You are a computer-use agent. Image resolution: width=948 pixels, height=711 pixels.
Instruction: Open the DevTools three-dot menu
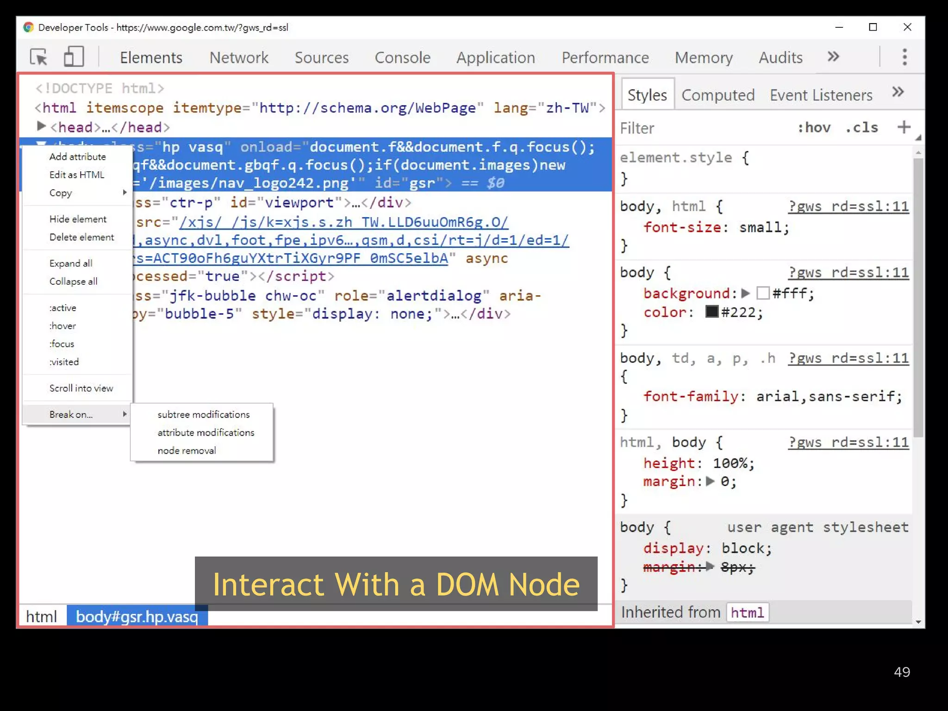(904, 57)
